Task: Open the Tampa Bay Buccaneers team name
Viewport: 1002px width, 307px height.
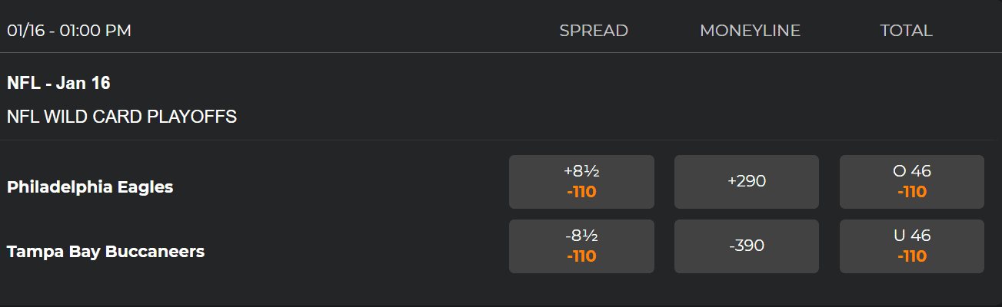Action: click(105, 251)
